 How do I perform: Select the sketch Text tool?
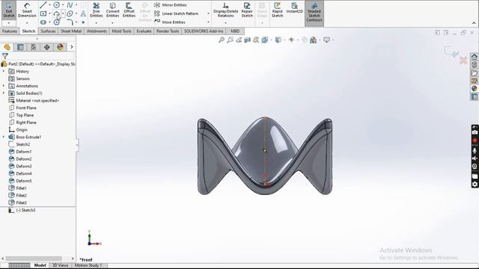83,13
